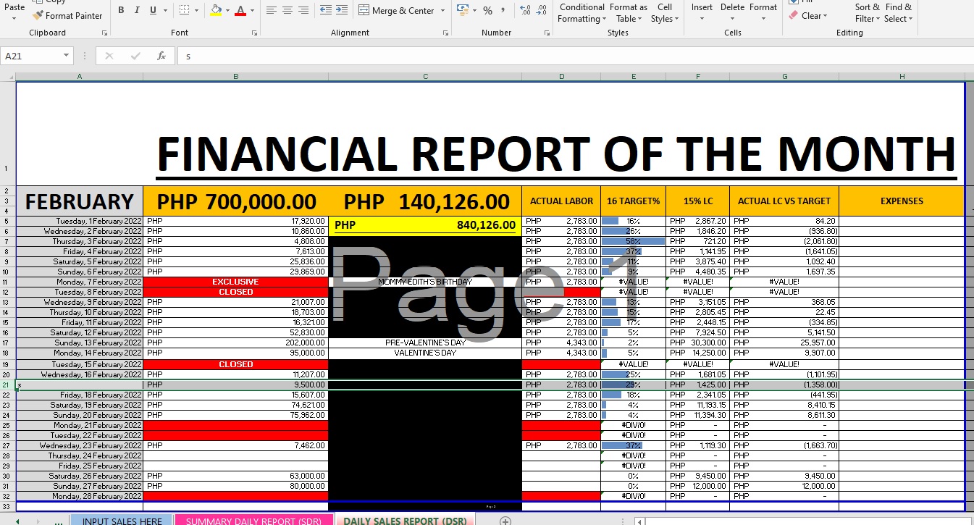
Task: Cancel the formula bar entry
Action: coord(109,56)
